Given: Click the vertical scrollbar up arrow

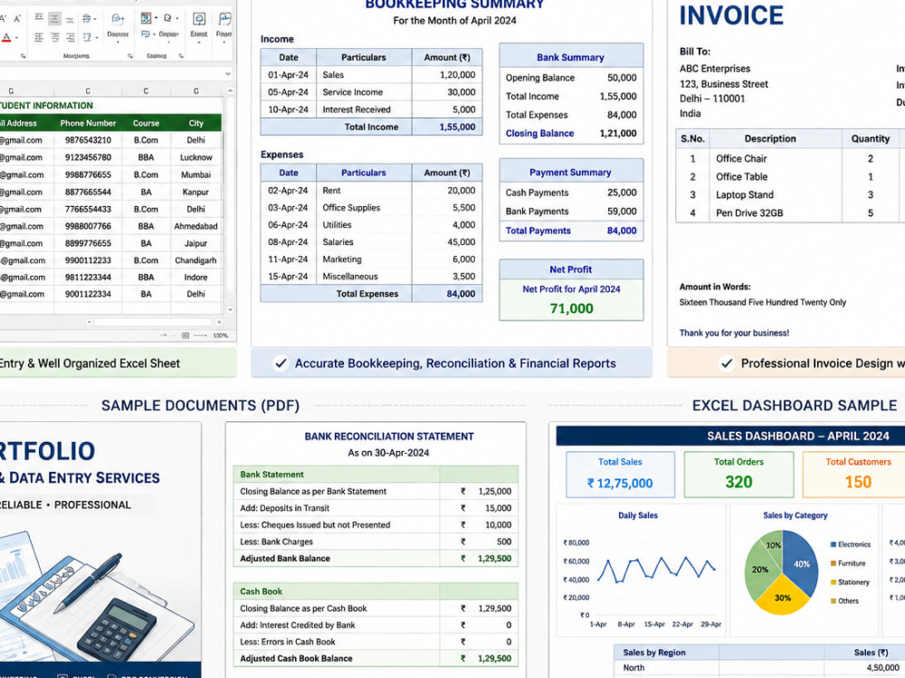Looking at the screenshot, I should pyautogui.click(x=230, y=91).
